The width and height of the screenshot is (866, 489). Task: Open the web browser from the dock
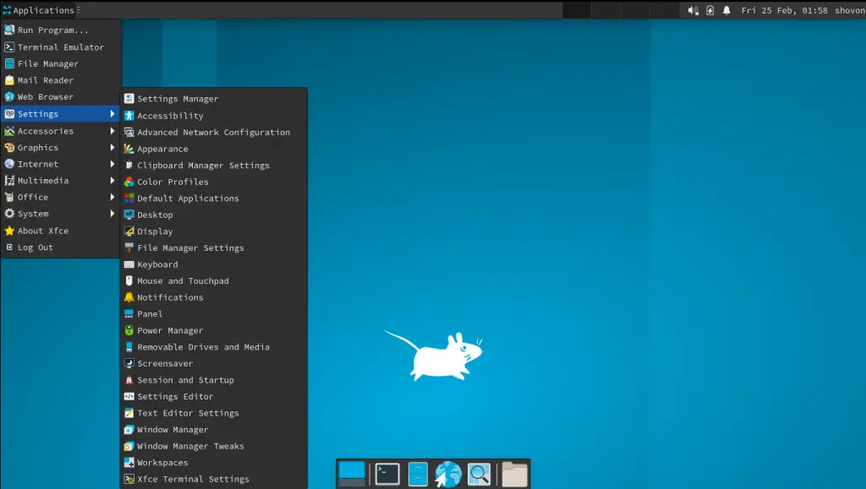(447, 473)
